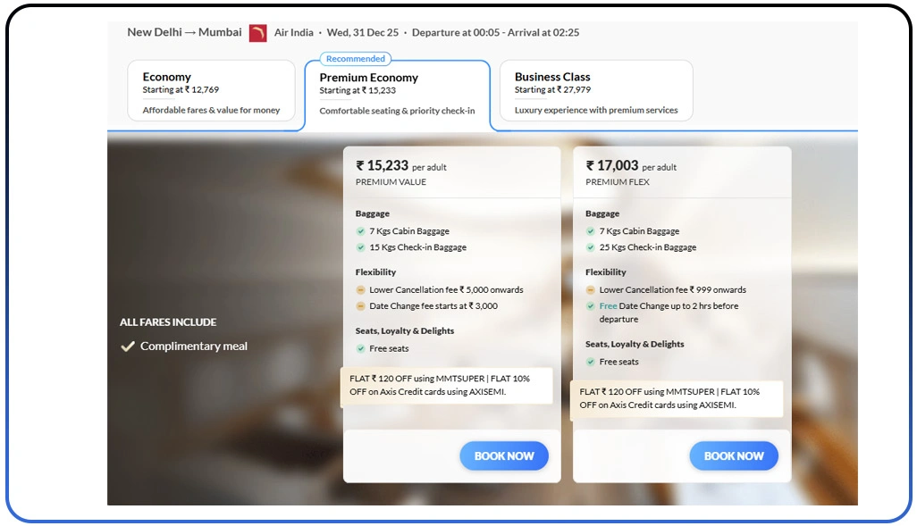Viewport: 917px width, 526px height.
Task: Open the Business Class fare tab
Action: [595, 91]
